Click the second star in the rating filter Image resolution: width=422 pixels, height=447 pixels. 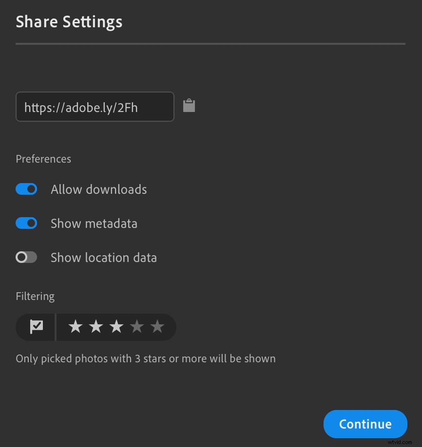(x=96, y=327)
